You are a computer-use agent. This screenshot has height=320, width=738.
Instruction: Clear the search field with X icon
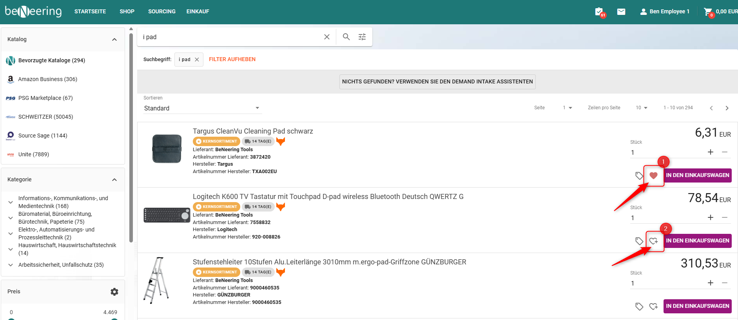click(x=326, y=37)
